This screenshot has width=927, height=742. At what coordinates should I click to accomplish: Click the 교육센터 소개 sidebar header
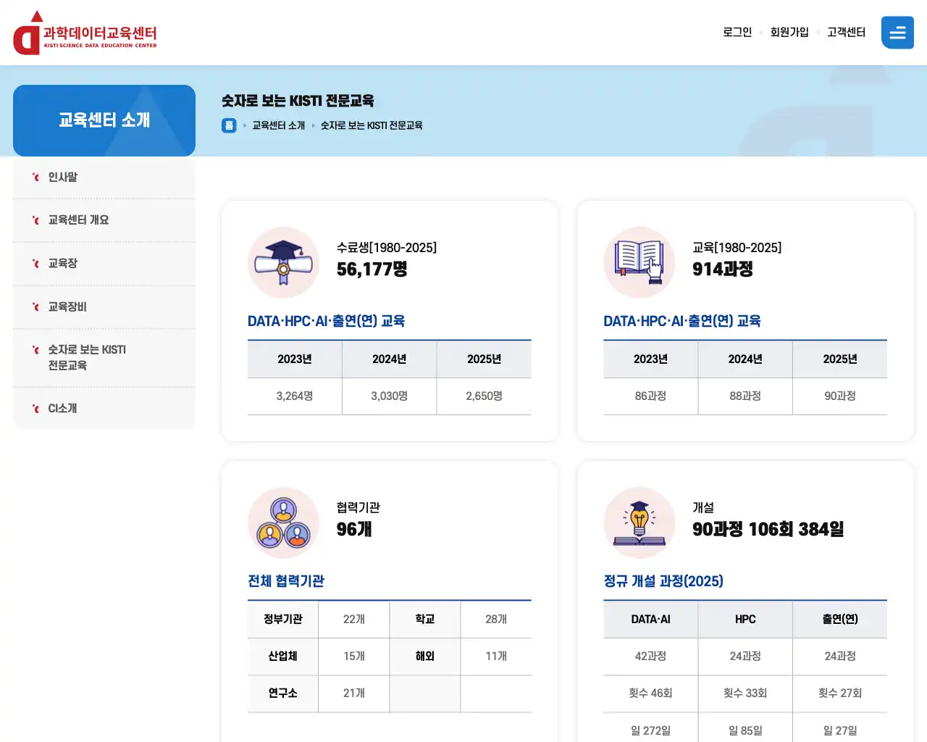(104, 120)
